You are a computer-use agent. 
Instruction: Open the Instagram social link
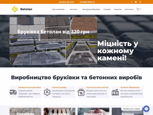pos(140,2)
